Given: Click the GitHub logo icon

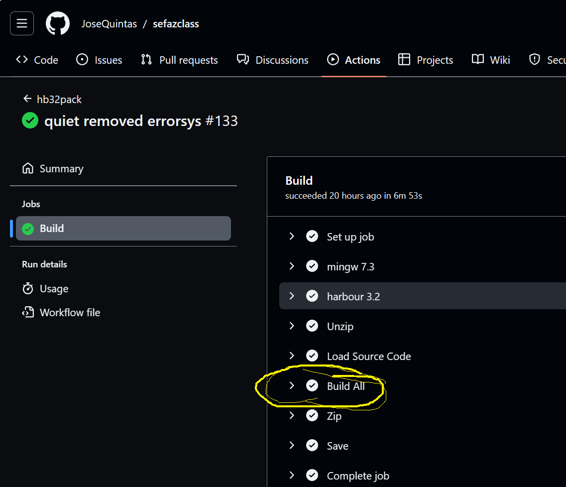Looking at the screenshot, I should pos(58,24).
